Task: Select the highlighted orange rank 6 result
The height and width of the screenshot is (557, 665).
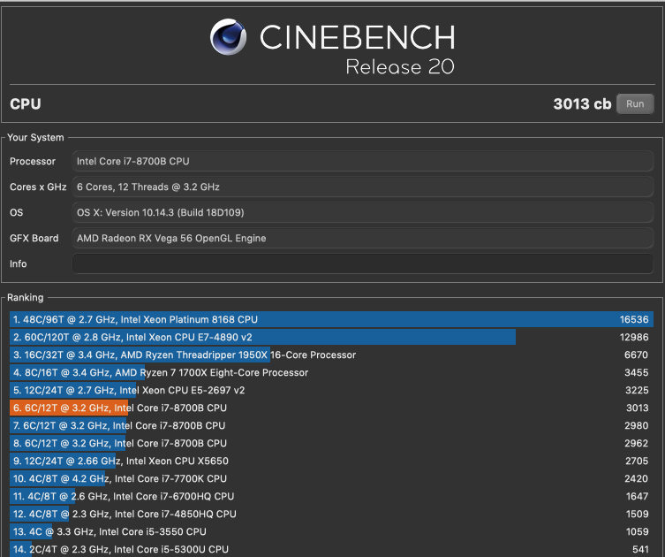Action: [x=332, y=408]
